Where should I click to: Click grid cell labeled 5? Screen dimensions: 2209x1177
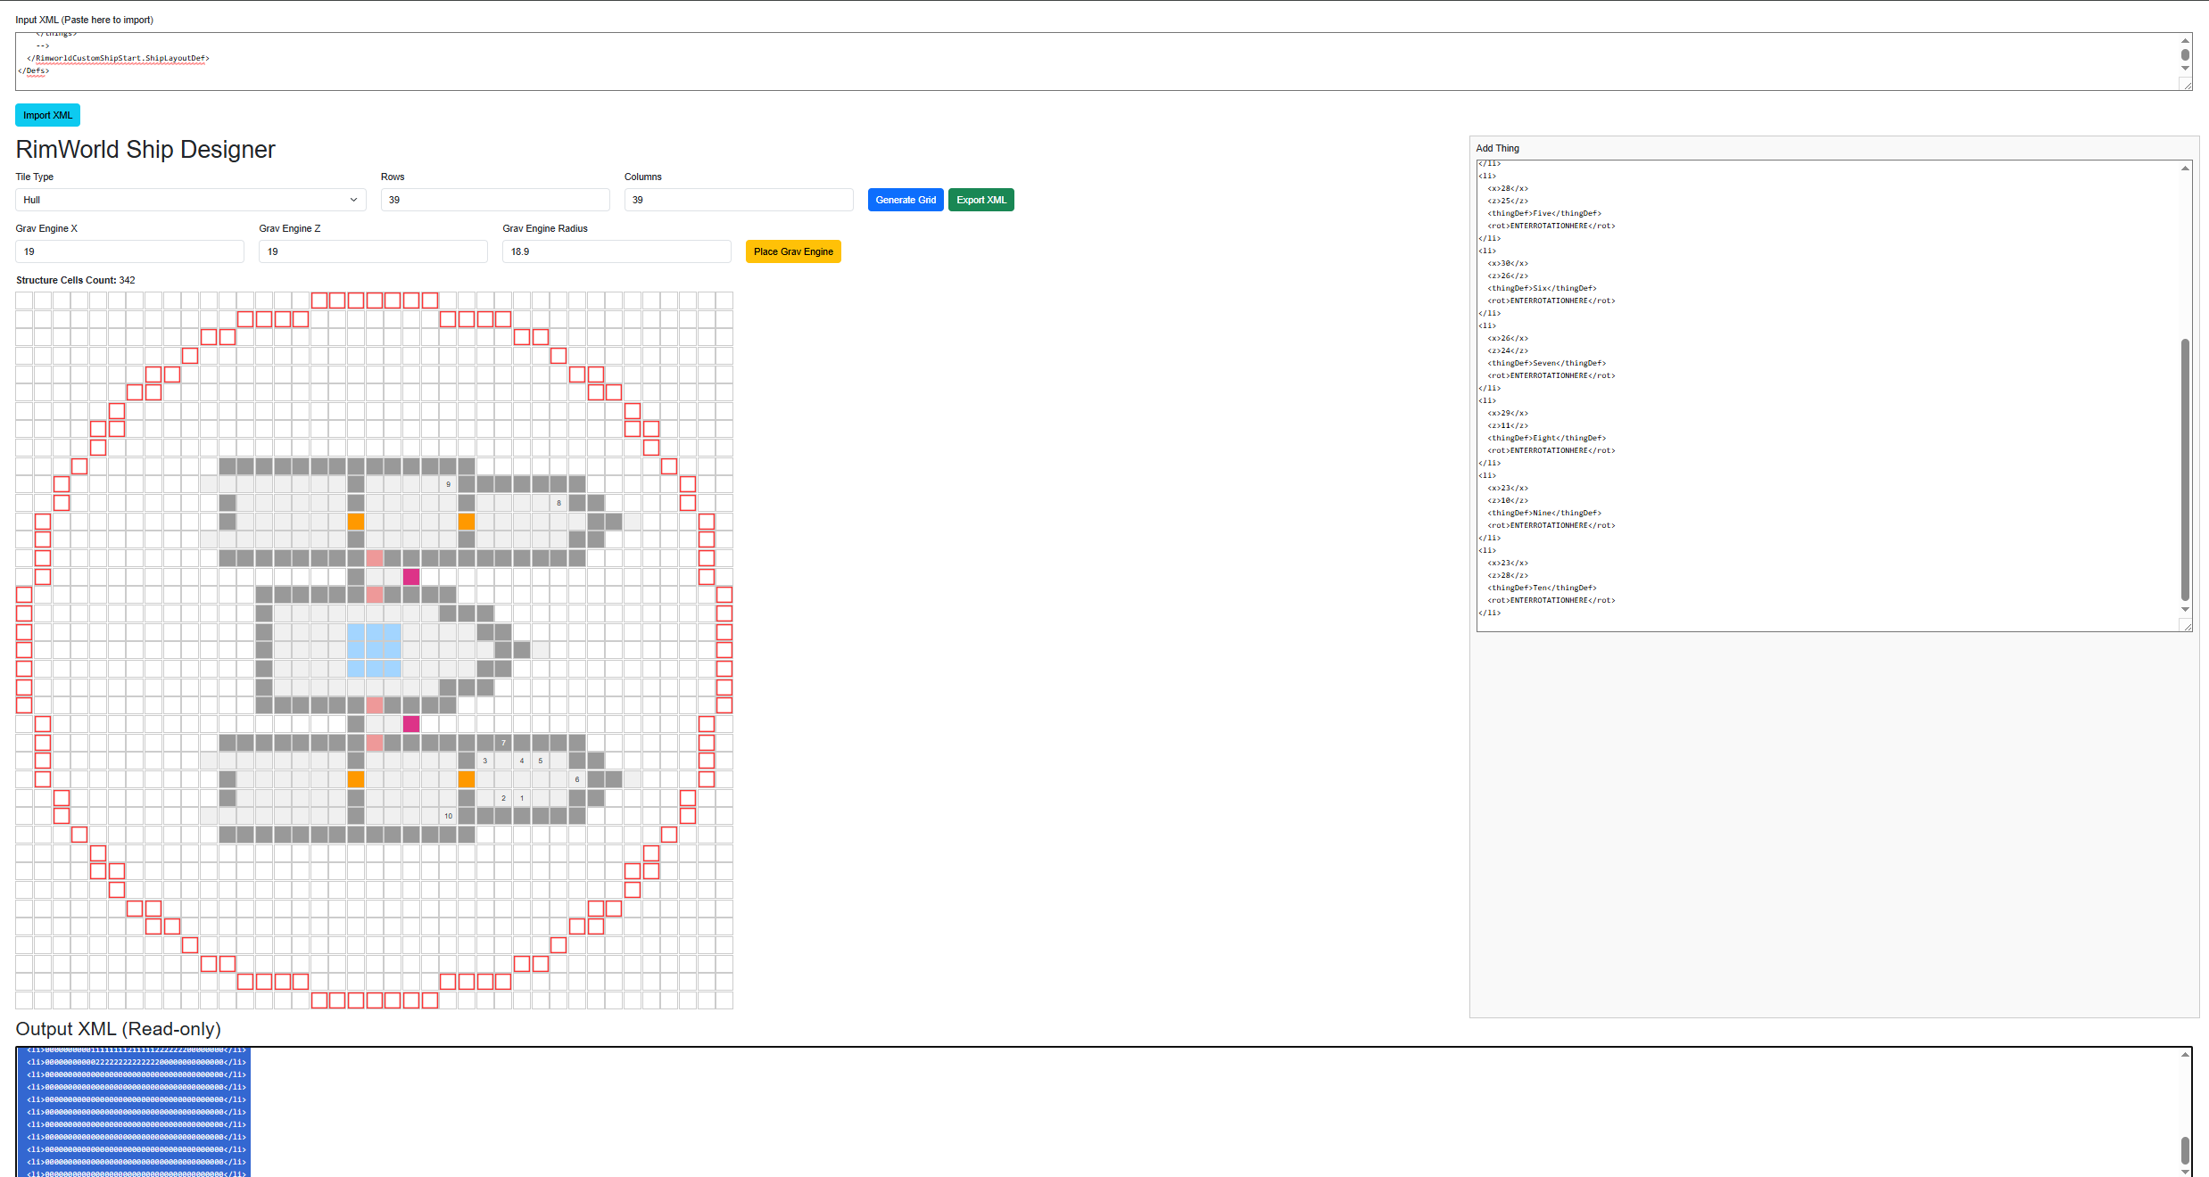click(540, 761)
